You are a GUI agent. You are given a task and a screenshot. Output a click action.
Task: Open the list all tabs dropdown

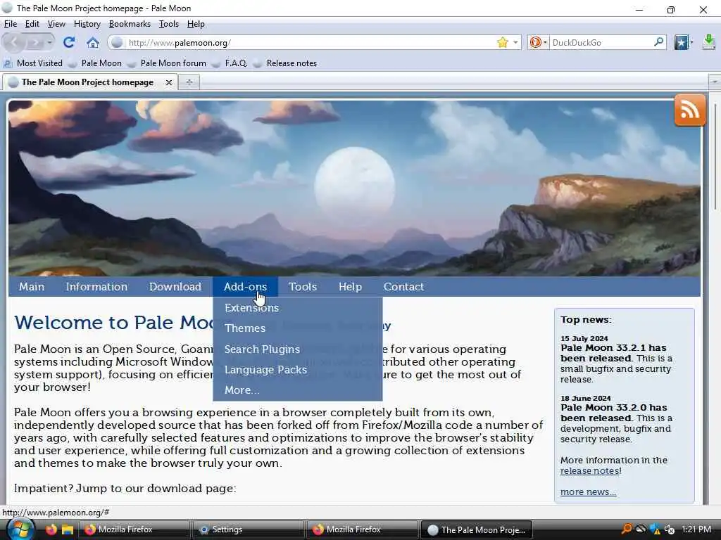coord(714,82)
